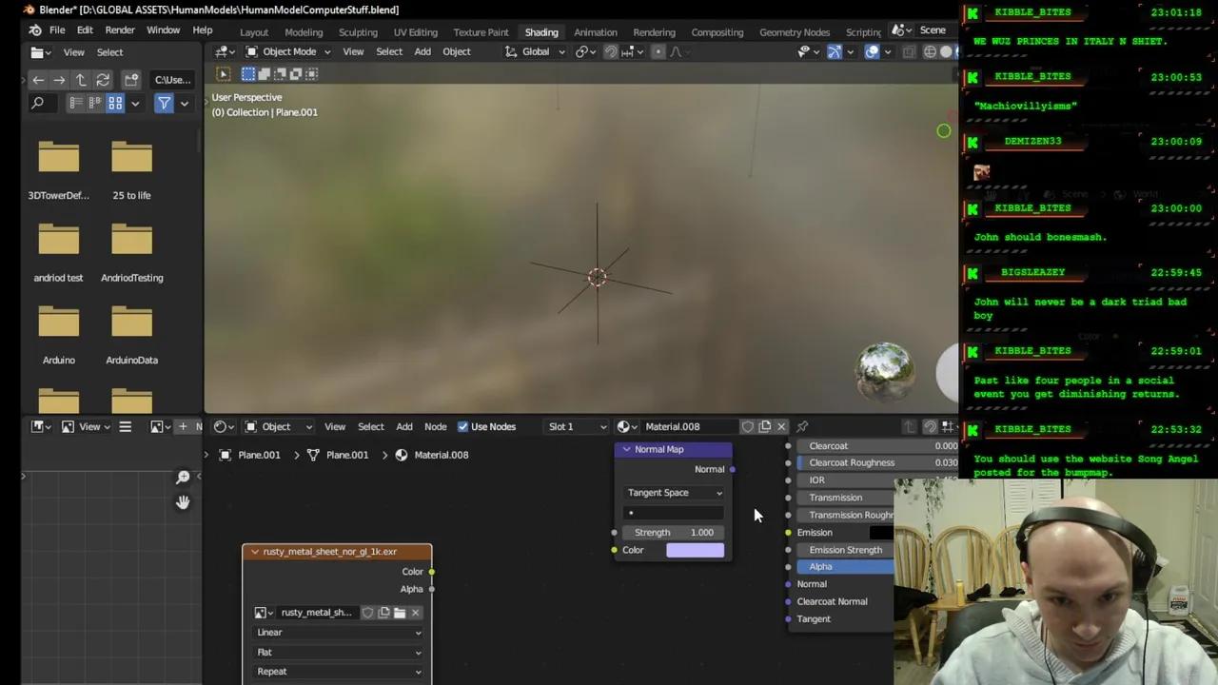The height and width of the screenshot is (685, 1218).
Task: Select the ArduinoData folder label
Action: (131, 360)
